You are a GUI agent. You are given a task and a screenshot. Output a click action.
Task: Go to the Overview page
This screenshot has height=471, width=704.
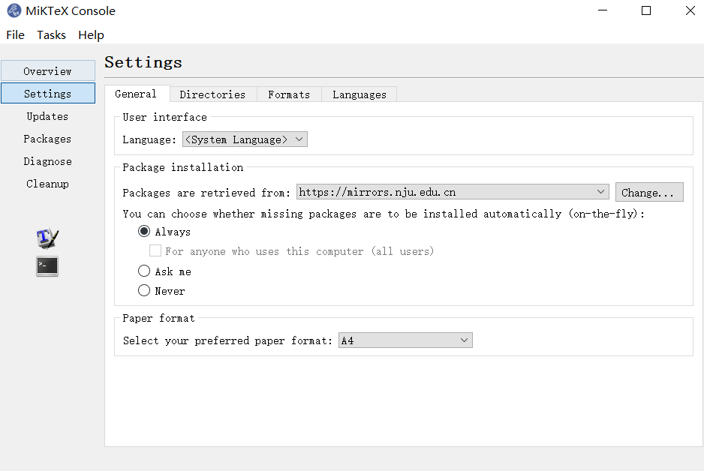coord(47,71)
